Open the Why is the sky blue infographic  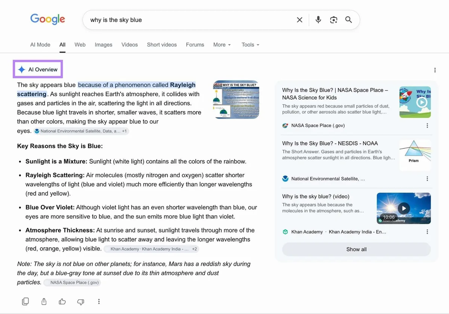(236, 99)
